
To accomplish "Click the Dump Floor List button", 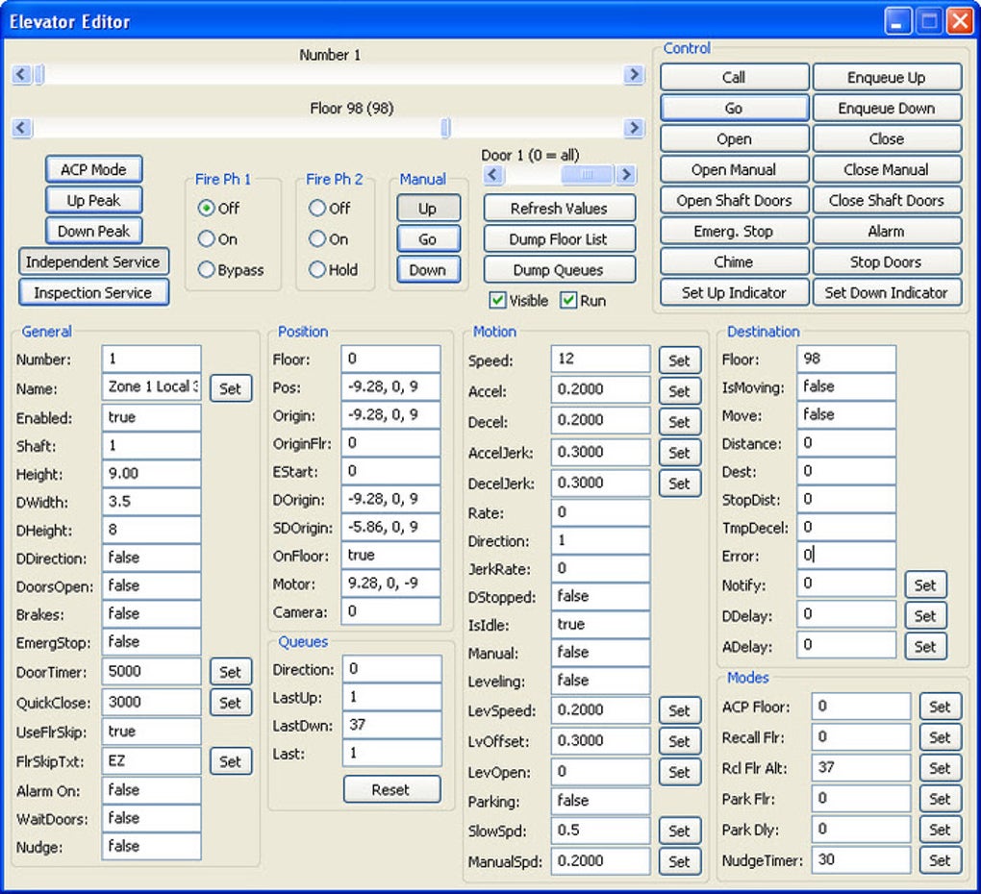I will pyautogui.click(x=559, y=239).
